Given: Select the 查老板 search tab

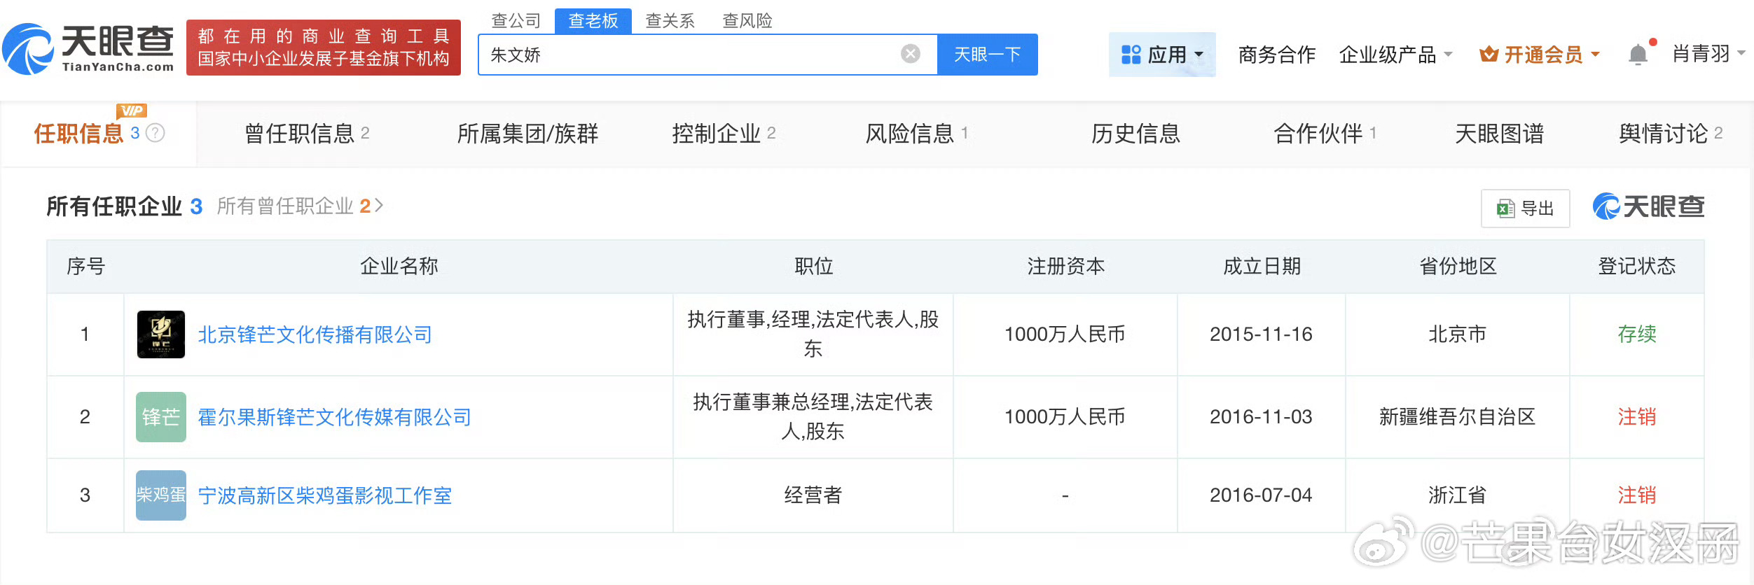Looking at the screenshot, I should (593, 21).
